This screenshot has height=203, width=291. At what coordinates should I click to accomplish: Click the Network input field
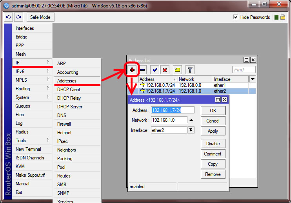tap(169, 120)
